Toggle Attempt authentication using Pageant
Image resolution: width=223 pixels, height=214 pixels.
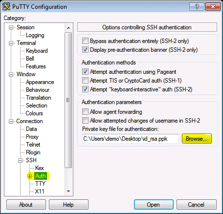[x=85, y=72]
